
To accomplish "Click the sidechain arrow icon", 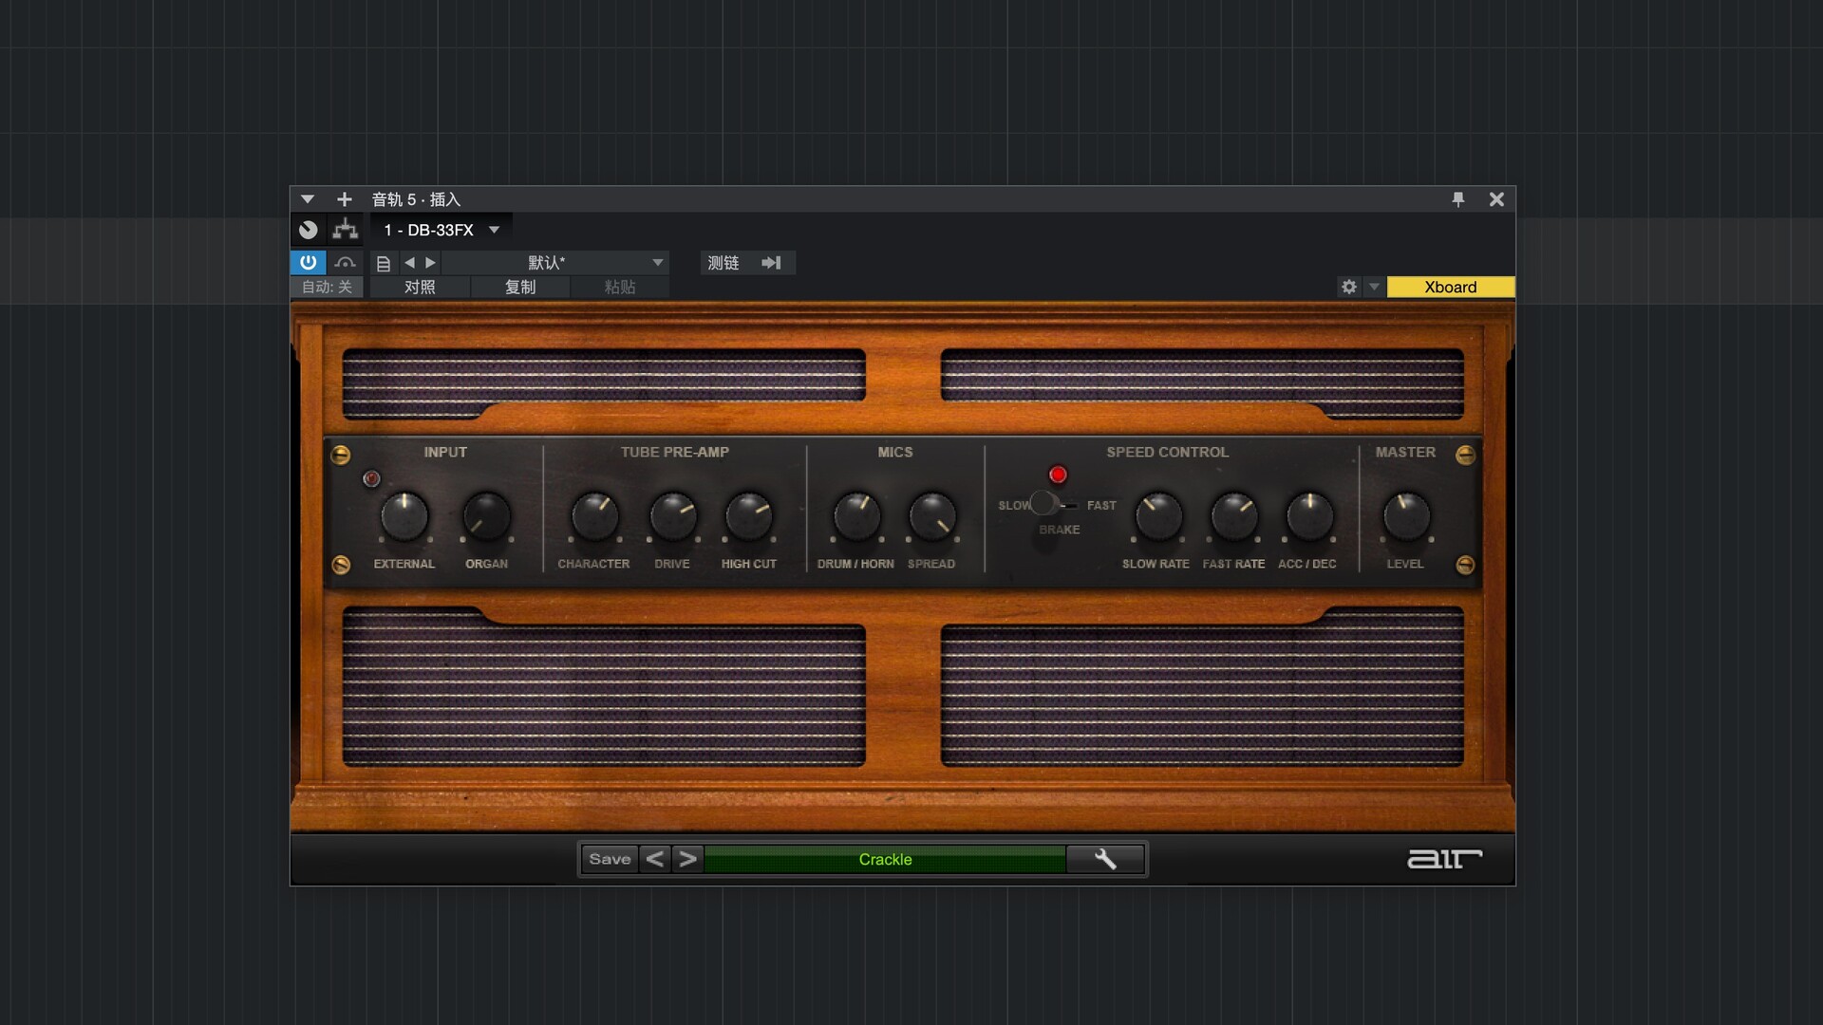I will coord(771,263).
